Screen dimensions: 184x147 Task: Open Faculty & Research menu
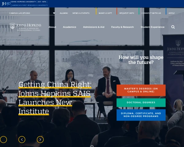coord(122,27)
